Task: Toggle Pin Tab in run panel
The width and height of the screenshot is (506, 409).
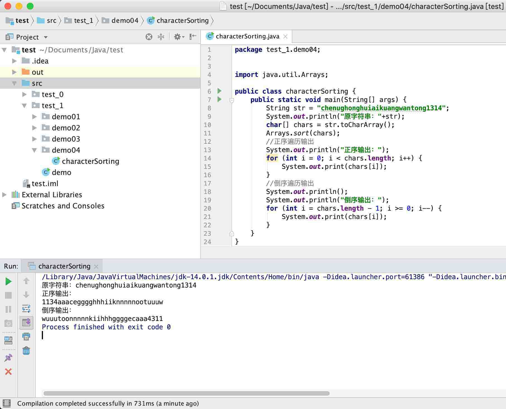Action: [8, 358]
